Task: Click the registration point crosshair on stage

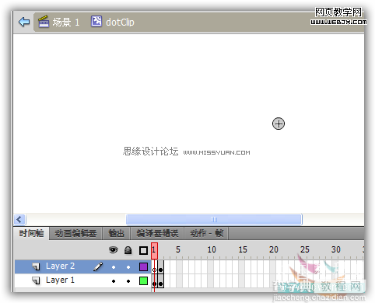Action: pos(279,124)
